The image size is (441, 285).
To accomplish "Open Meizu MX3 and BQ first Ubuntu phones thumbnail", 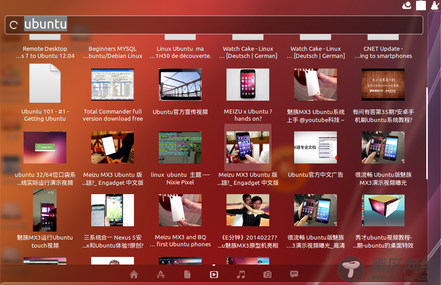I will [x=180, y=210].
